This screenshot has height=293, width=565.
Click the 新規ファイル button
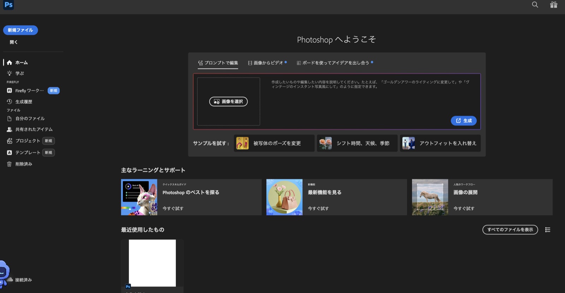point(20,30)
